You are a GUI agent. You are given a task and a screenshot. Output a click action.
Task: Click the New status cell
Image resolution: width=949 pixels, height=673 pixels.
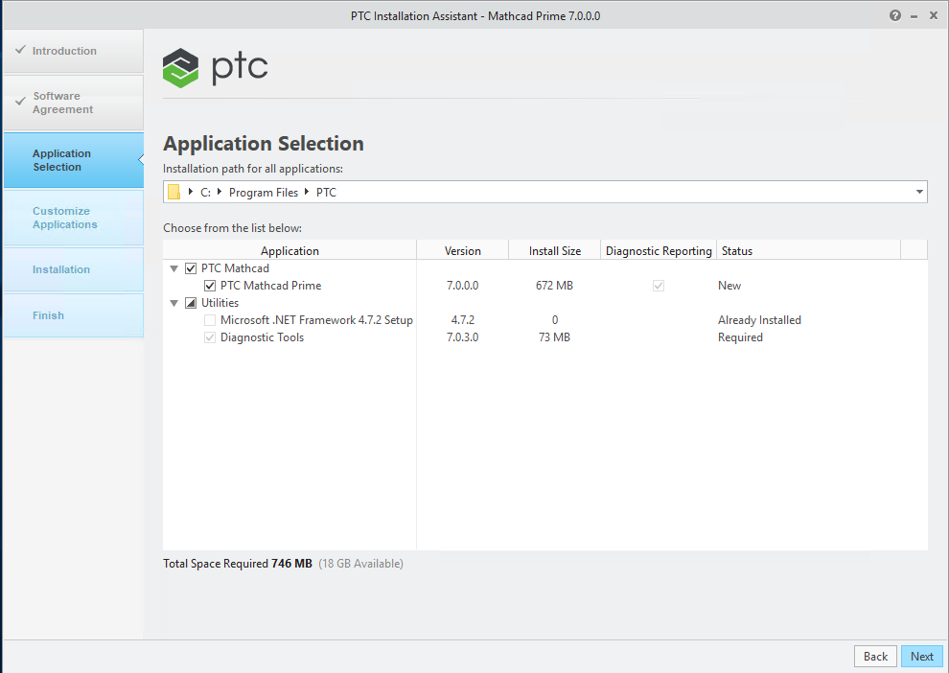click(x=729, y=286)
